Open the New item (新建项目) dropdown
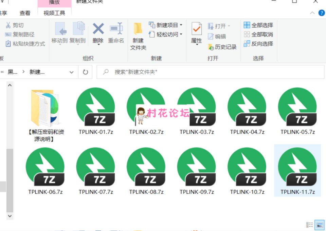This screenshot has height=231, width=326. [x=166, y=25]
